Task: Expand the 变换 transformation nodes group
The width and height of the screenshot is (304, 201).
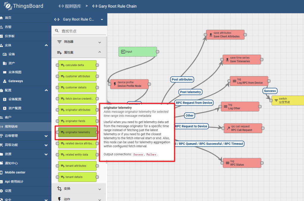Action: click(79, 189)
